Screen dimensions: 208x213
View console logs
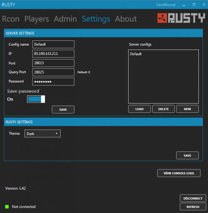click(179, 173)
